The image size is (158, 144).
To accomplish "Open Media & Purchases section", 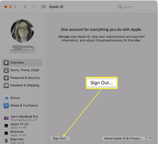I will [22, 105].
